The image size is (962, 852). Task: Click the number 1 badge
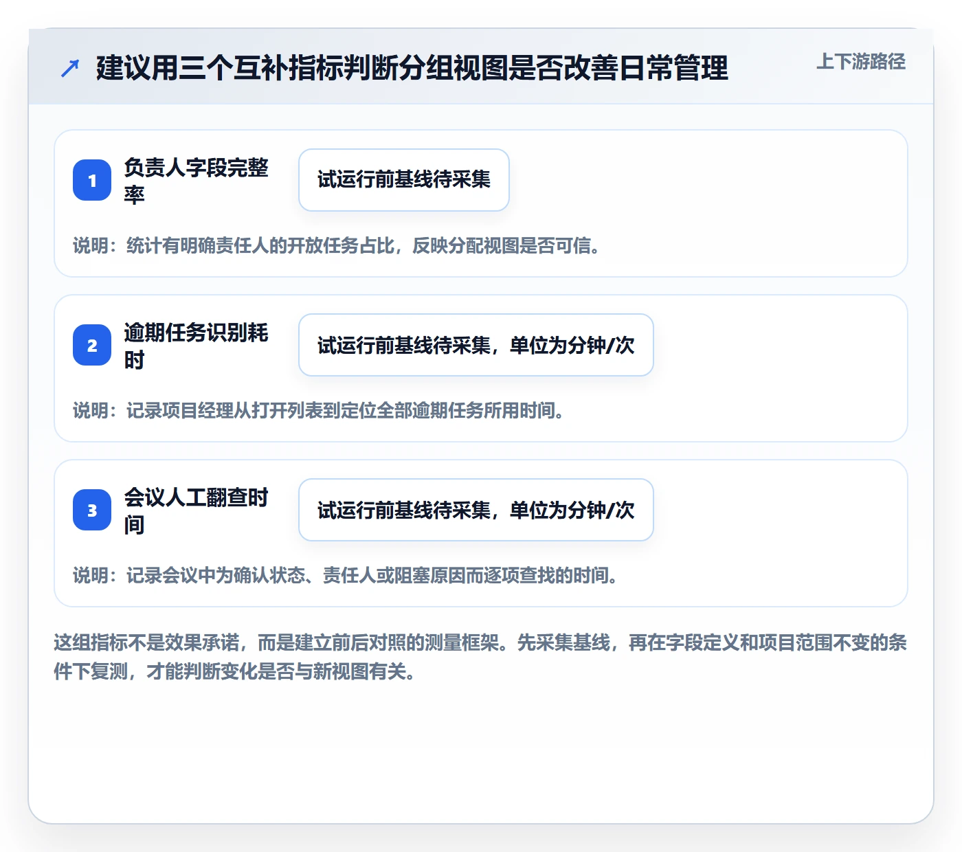[x=92, y=180]
